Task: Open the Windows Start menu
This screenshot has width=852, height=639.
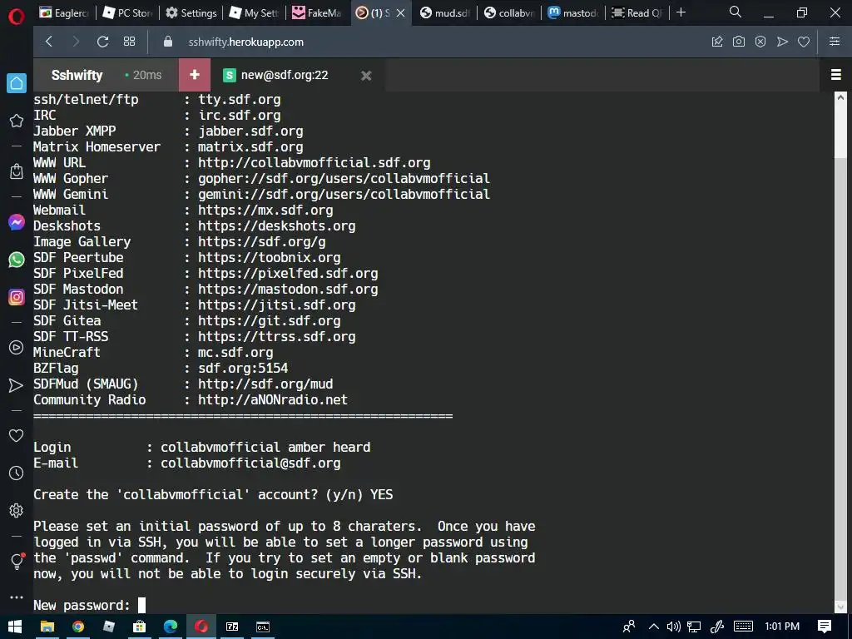Action: [x=15, y=627]
